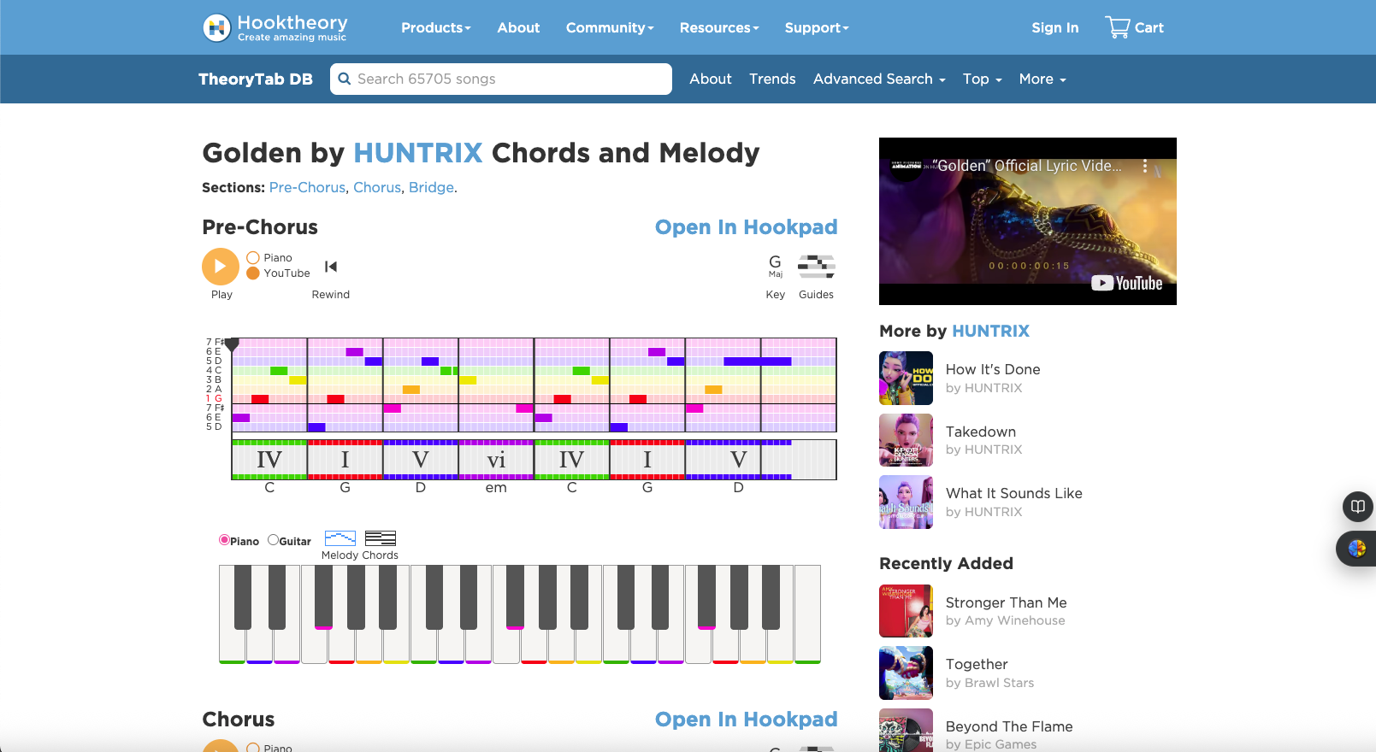Open the shopping Cart
This screenshot has width=1376, height=752.
[x=1134, y=27]
